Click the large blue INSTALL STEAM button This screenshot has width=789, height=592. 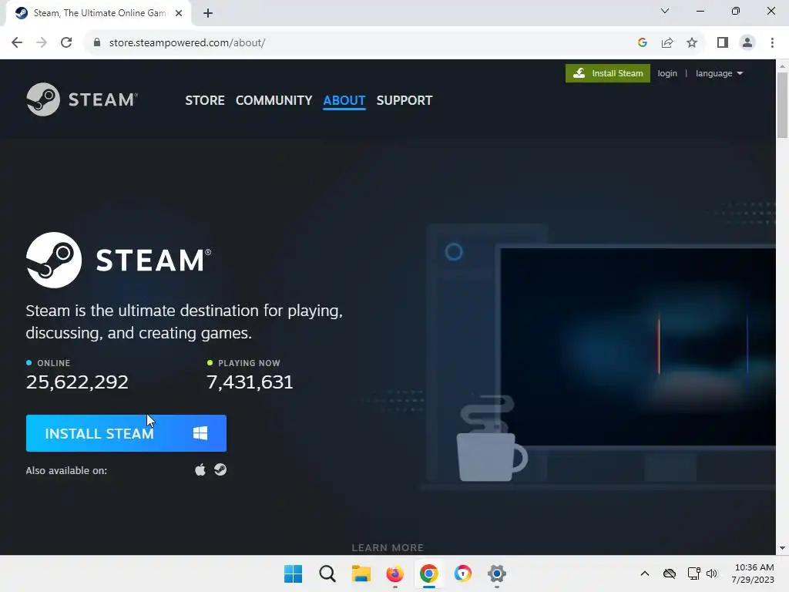click(126, 433)
